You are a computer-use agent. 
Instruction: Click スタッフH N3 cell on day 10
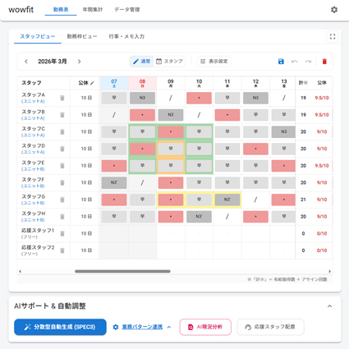[x=199, y=217]
